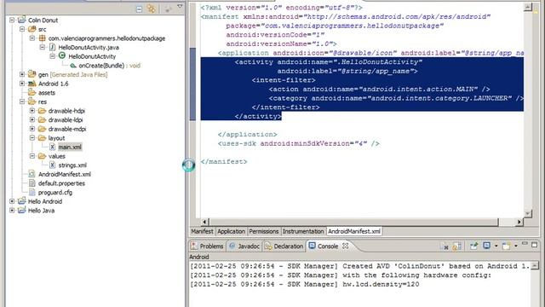Expand the drawable-hdpi folder
Image resolution: width=545 pixels, height=307 pixels.
[x=32, y=111]
